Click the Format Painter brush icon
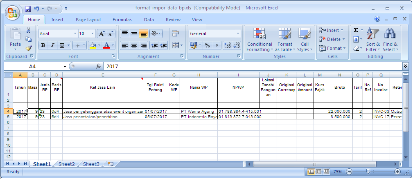413x179 pixels. pyautogui.click(x=28, y=48)
